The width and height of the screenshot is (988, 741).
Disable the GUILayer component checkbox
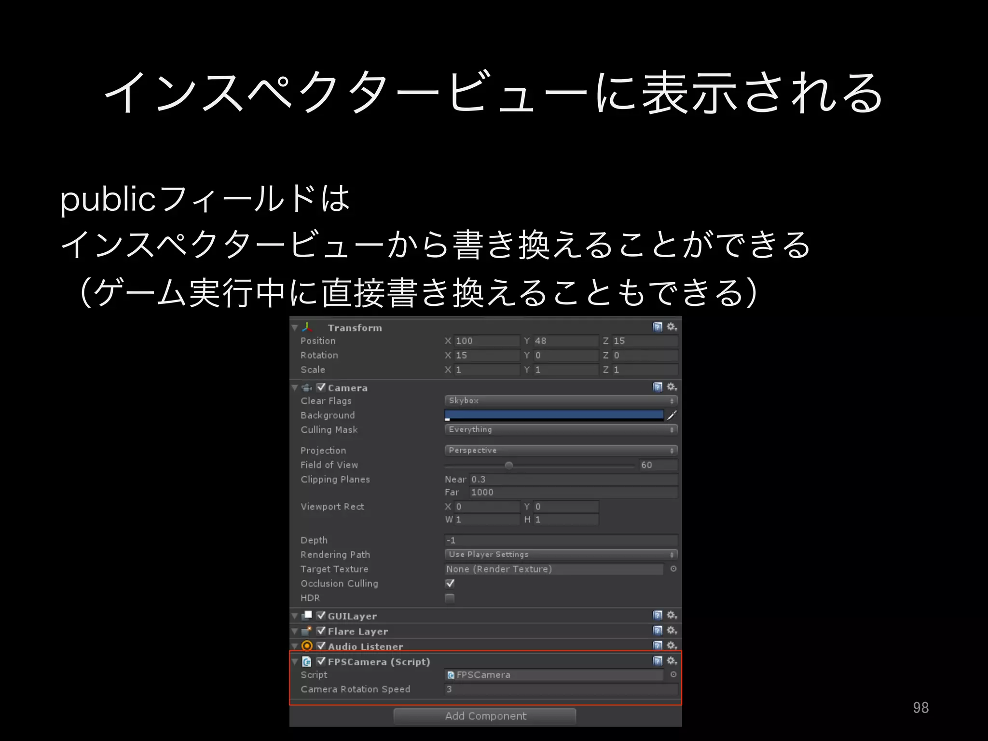(321, 616)
